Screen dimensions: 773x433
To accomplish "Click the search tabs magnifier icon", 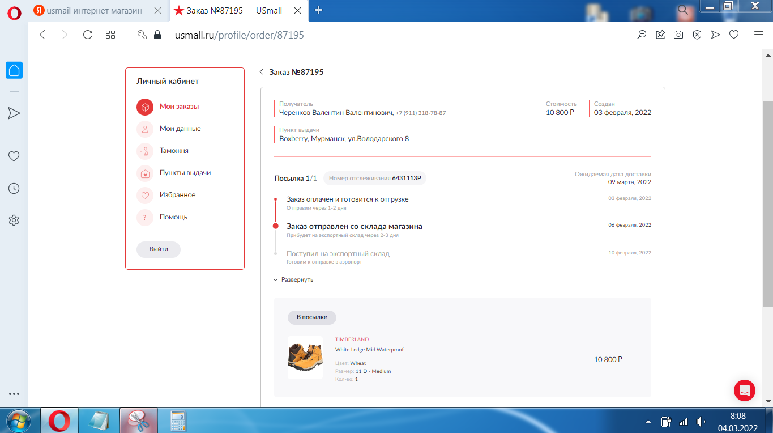I will (684, 10).
